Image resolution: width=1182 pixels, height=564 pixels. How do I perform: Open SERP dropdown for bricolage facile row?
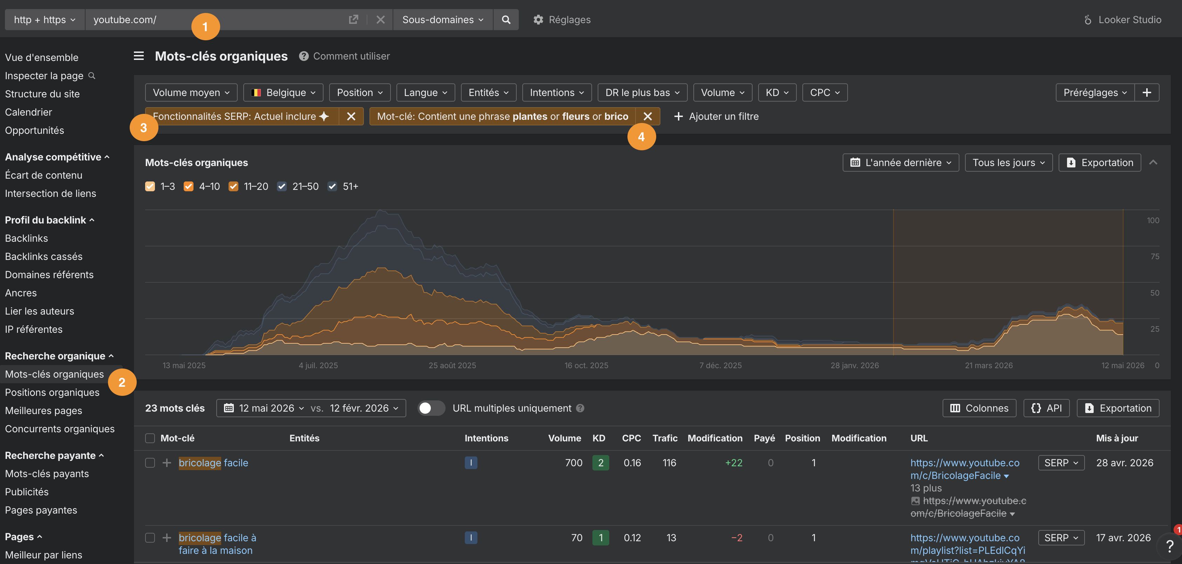click(x=1061, y=463)
